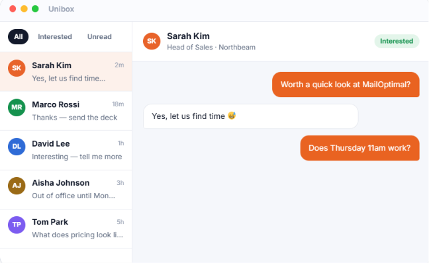Minimize the window with yellow button
The image size is (429, 263).
(24, 9)
